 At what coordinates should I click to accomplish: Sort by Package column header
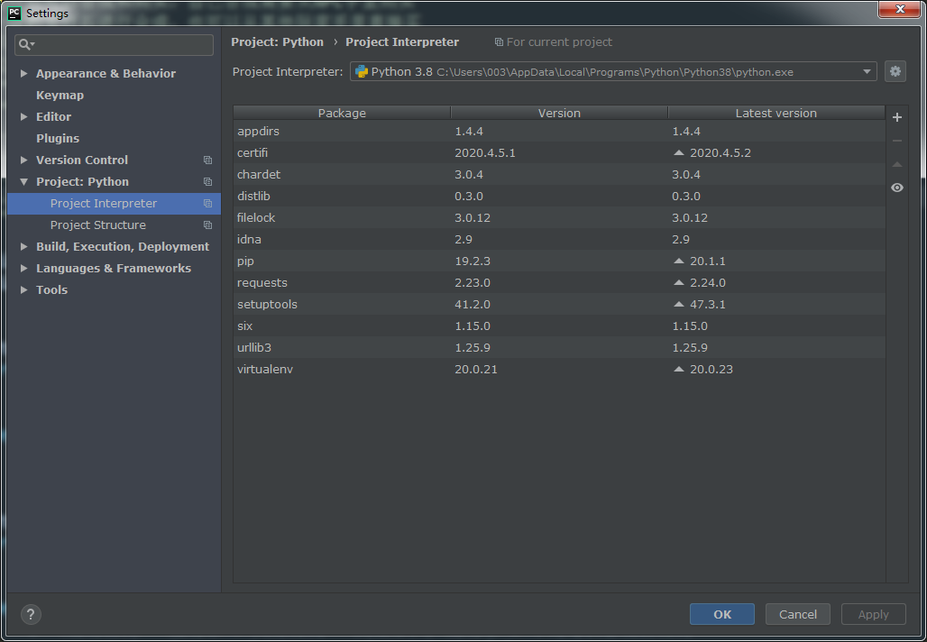coord(342,113)
